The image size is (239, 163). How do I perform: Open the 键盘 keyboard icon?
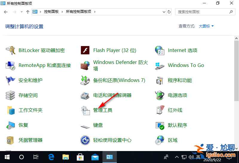[85, 127]
